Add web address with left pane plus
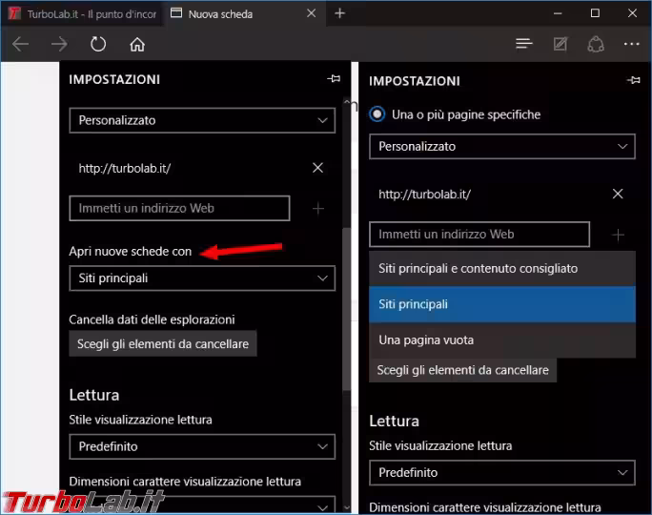 pyautogui.click(x=318, y=209)
